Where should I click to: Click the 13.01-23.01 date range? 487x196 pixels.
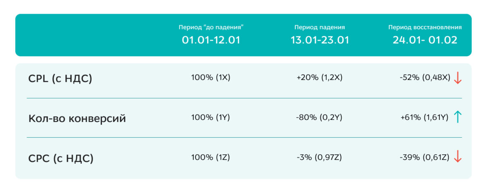coord(320,40)
